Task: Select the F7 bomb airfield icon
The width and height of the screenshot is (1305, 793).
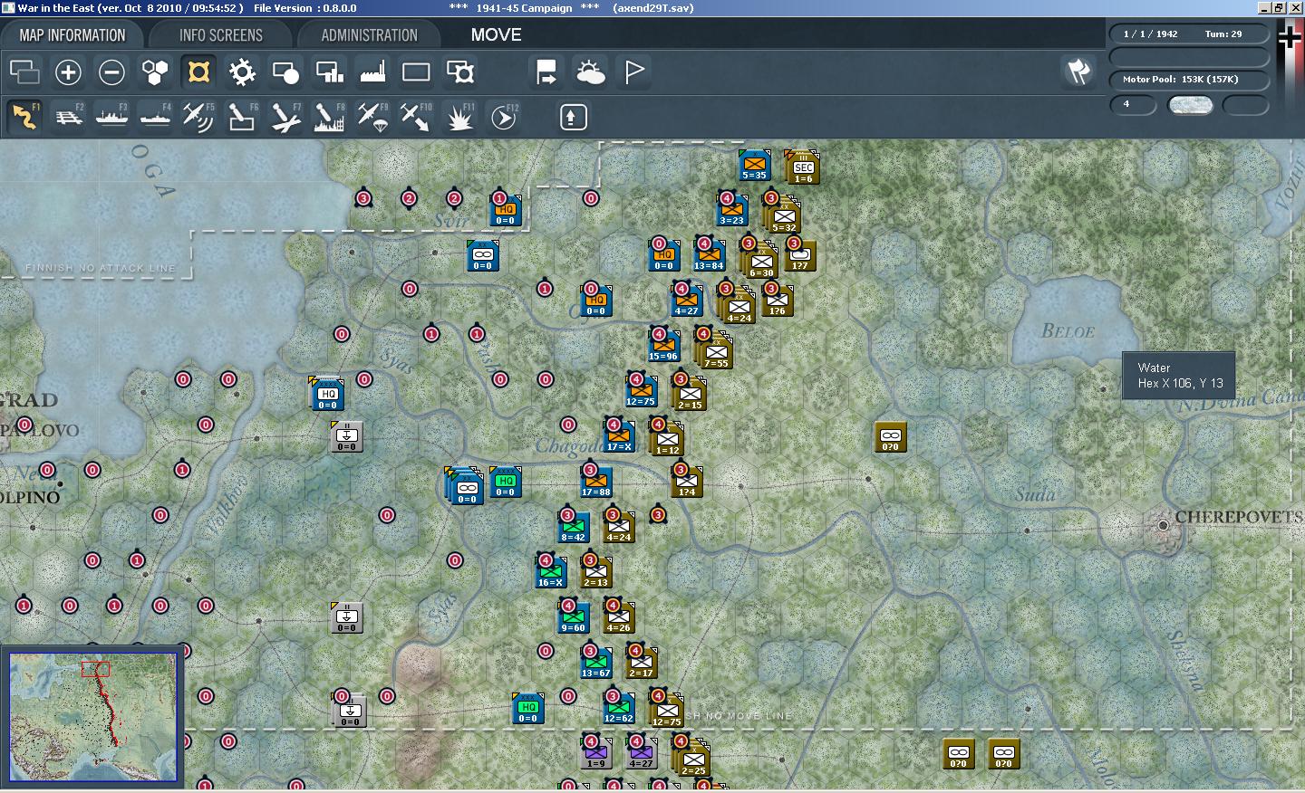Action: click(285, 117)
